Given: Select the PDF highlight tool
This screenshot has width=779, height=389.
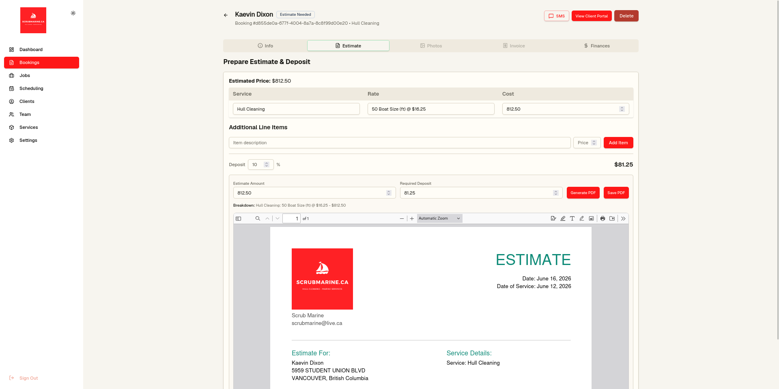Looking at the screenshot, I should [x=563, y=218].
